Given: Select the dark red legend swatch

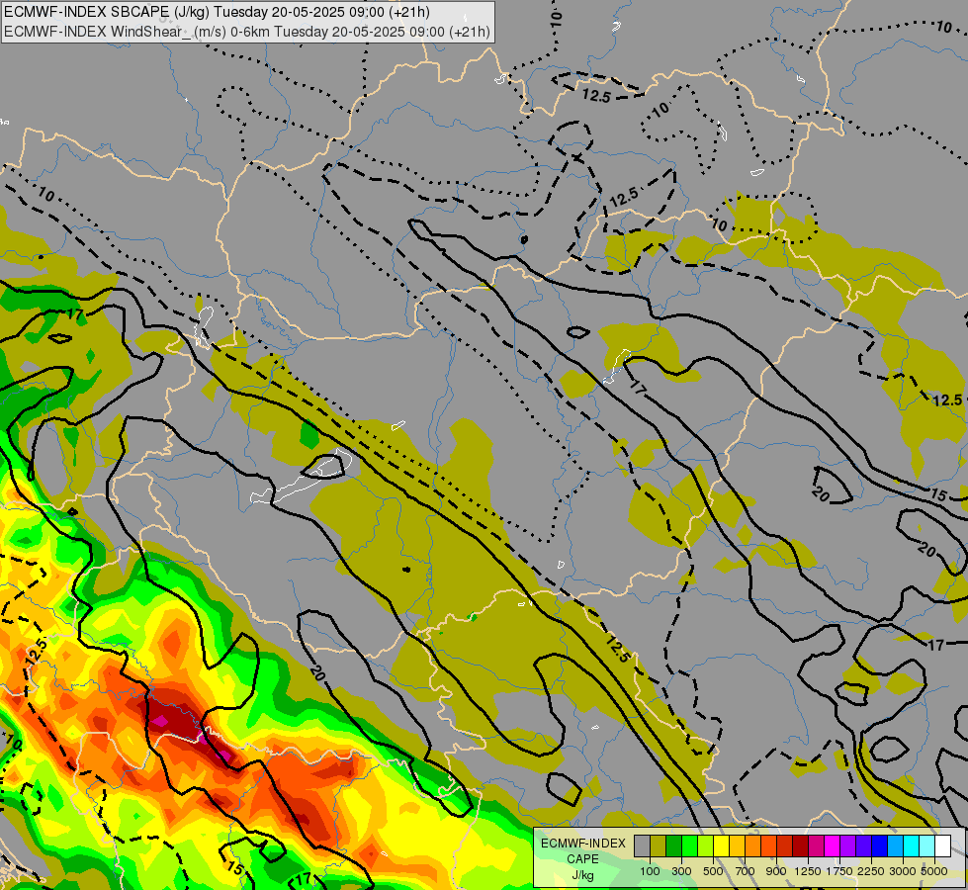Looking at the screenshot, I should tap(801, 845).
